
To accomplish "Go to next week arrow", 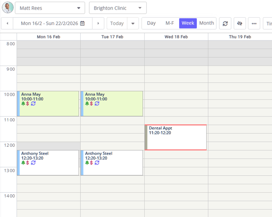I will (x=98, y=24).
